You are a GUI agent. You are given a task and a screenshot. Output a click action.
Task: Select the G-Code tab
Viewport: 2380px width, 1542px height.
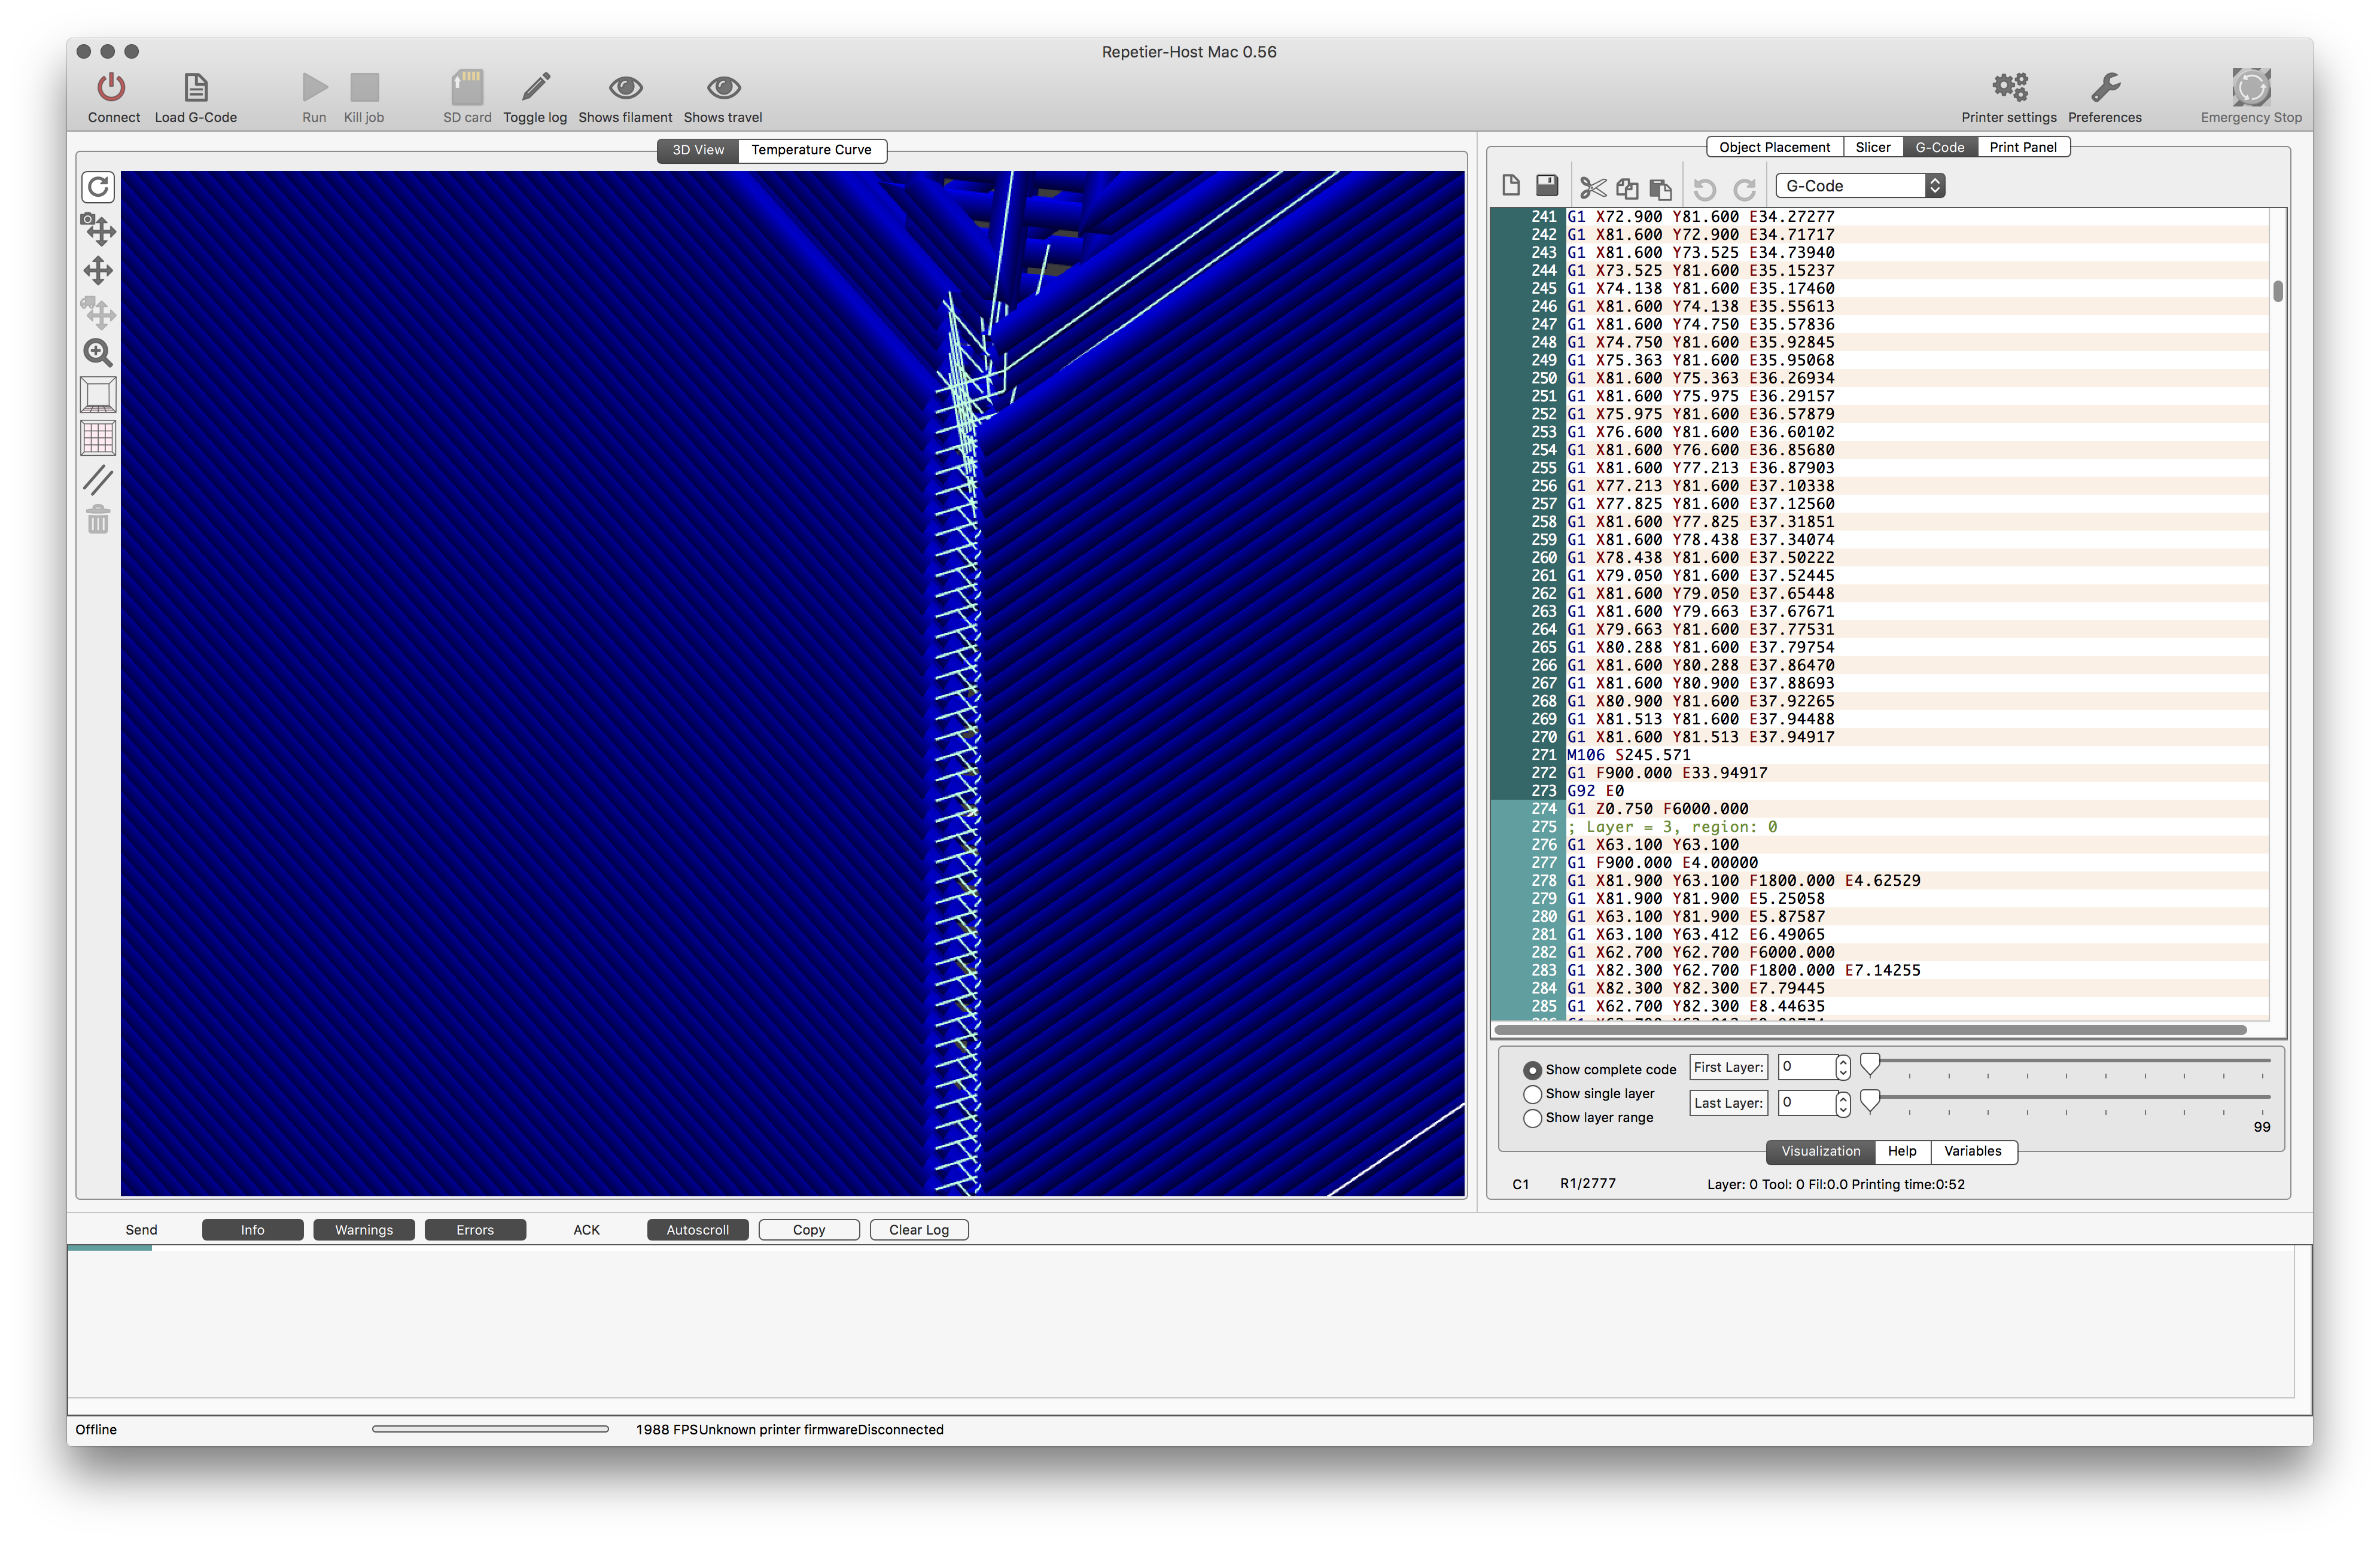1939,147
